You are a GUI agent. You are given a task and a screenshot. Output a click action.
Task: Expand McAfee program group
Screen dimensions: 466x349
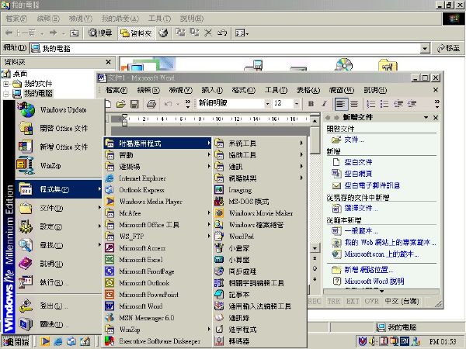pyautogui.click(x=158, y=213)
